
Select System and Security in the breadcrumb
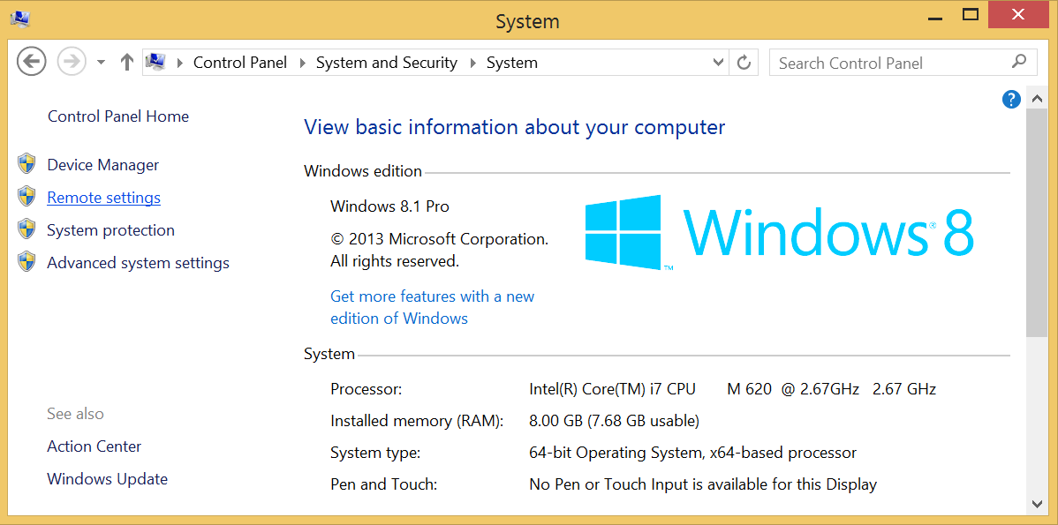(387, 63)
